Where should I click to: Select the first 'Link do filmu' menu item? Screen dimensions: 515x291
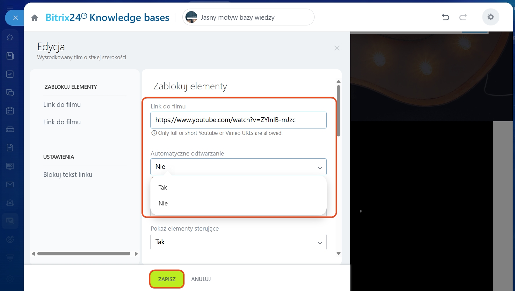[x=62, y=105]
